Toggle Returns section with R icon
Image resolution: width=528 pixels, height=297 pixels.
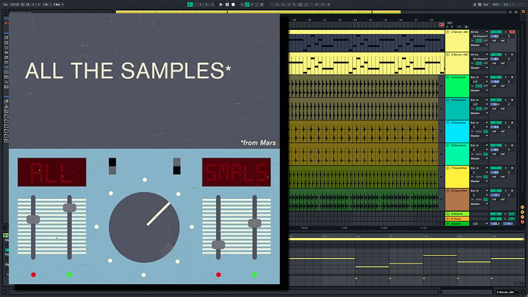coord(522,212)
